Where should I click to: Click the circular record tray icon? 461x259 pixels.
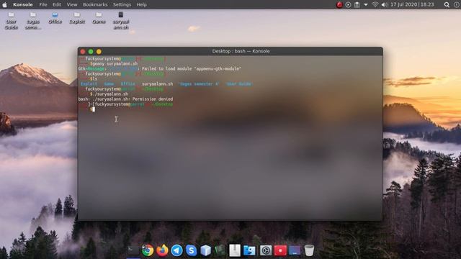coord(348,5)
